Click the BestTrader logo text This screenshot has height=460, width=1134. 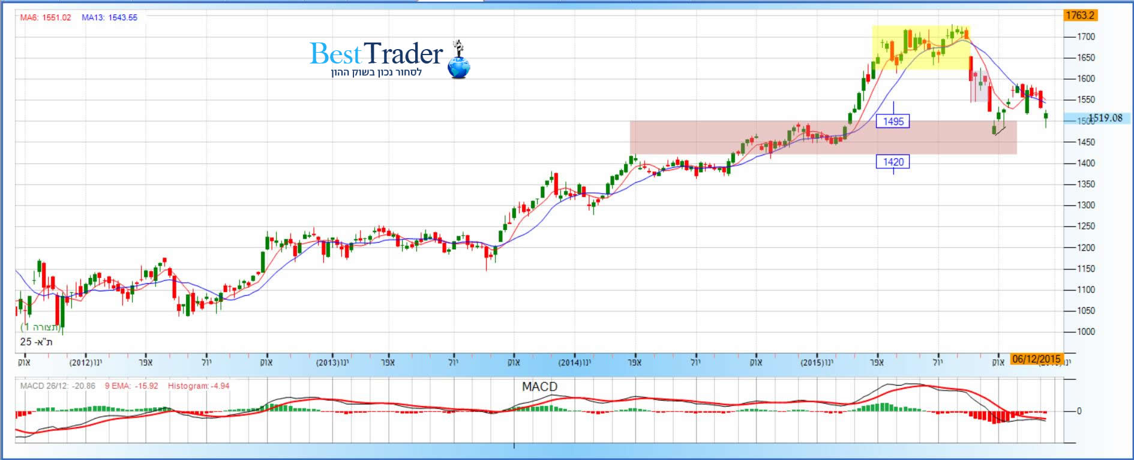(x=376, y=54)
